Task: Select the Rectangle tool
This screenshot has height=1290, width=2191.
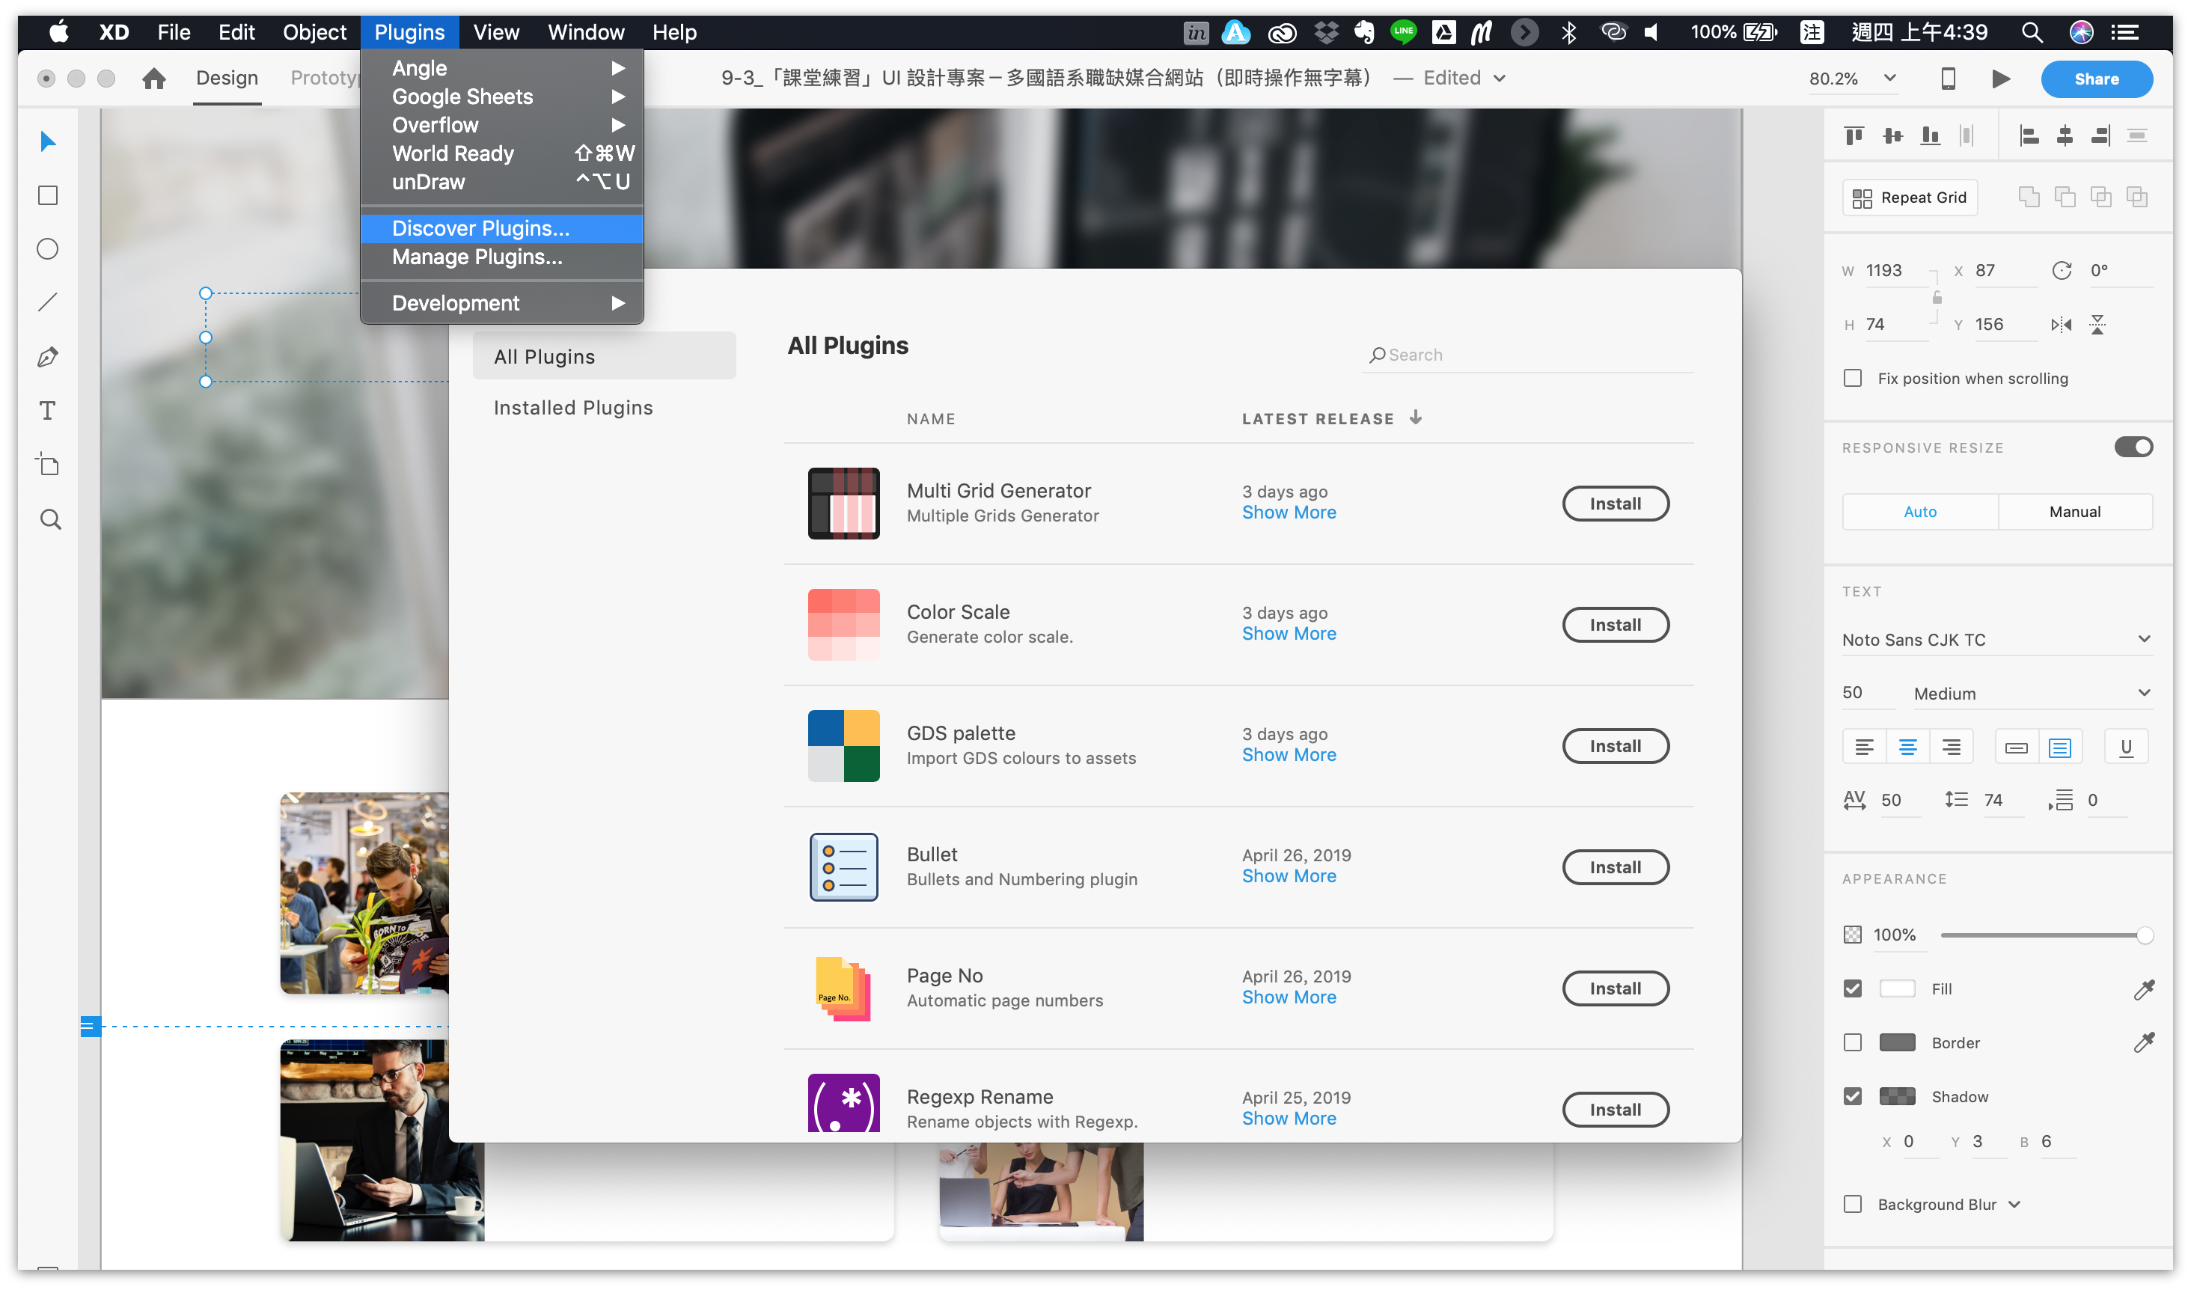Action: coord(48,195)
